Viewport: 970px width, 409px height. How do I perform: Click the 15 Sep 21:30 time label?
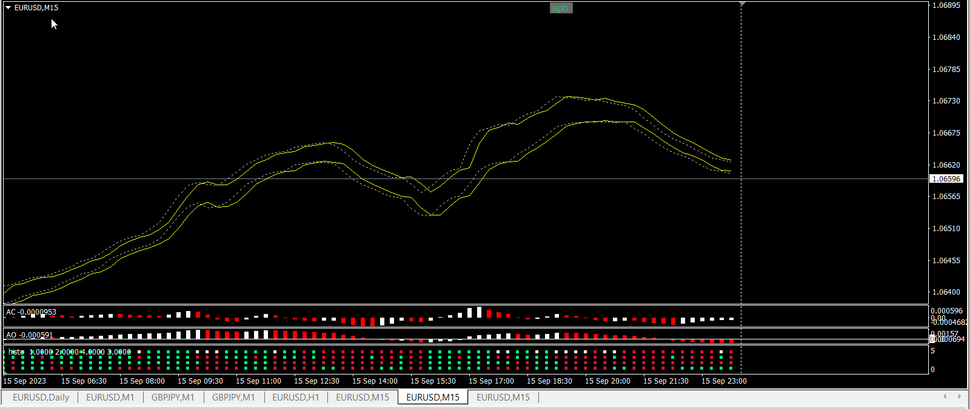[x=666, y=381]
